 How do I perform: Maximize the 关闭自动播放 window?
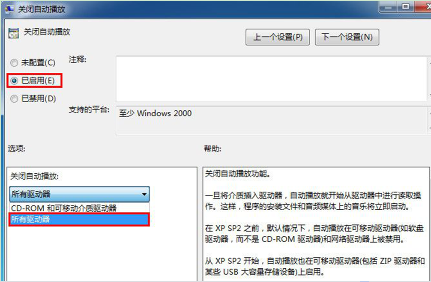(x=405, y=7)
